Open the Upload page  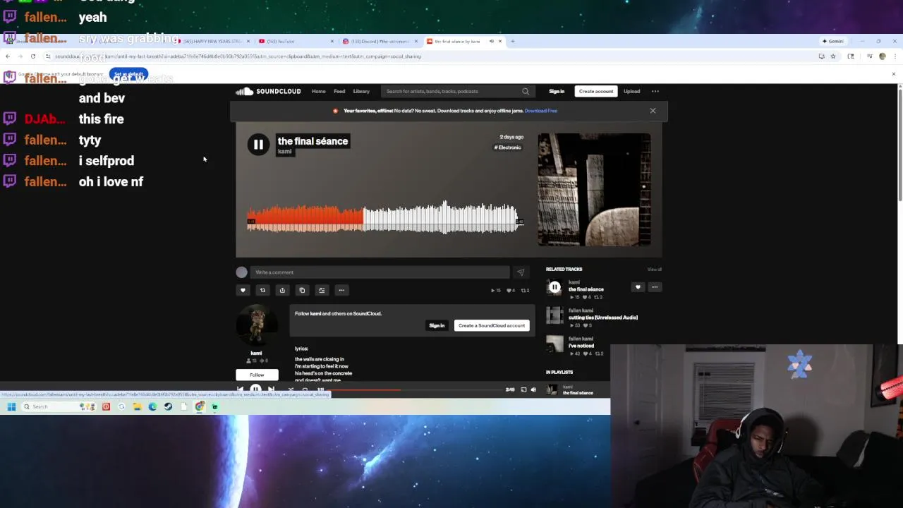coord(631,91)
